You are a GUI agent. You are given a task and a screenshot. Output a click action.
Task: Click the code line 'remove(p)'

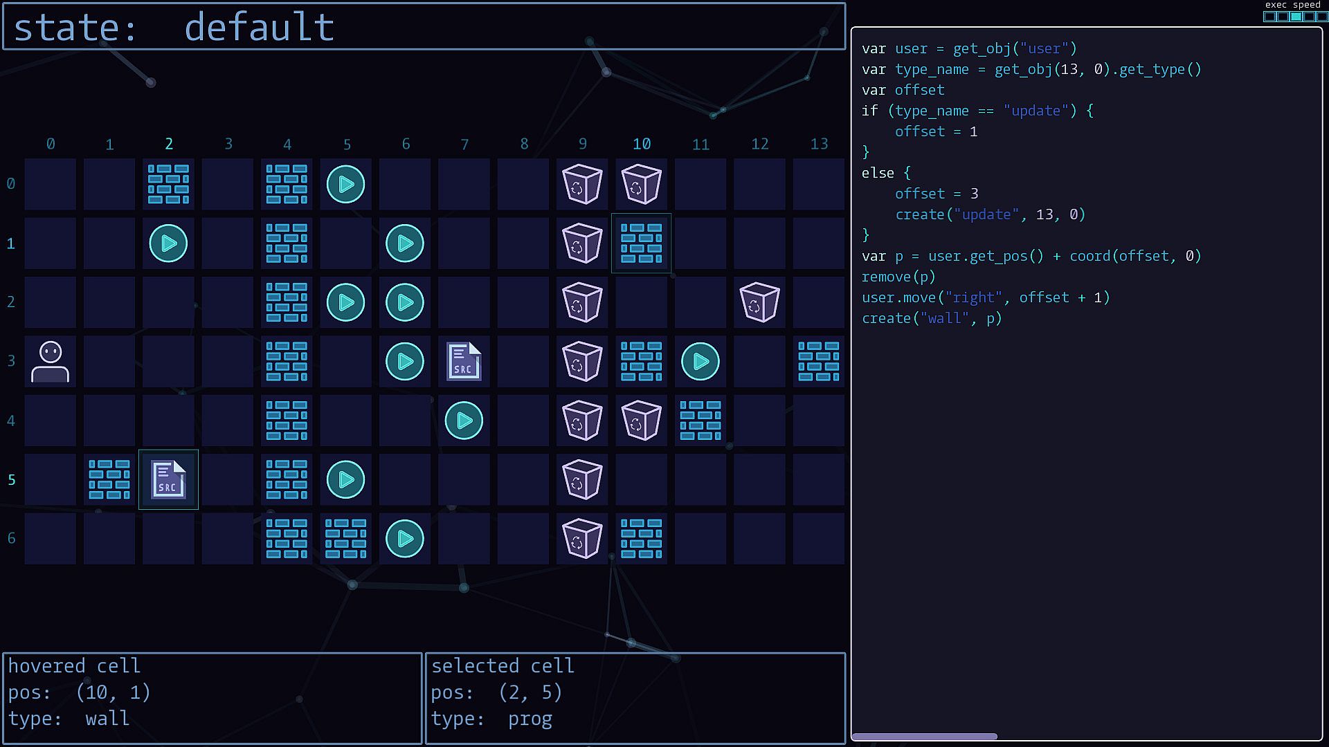tap(898, 277)
